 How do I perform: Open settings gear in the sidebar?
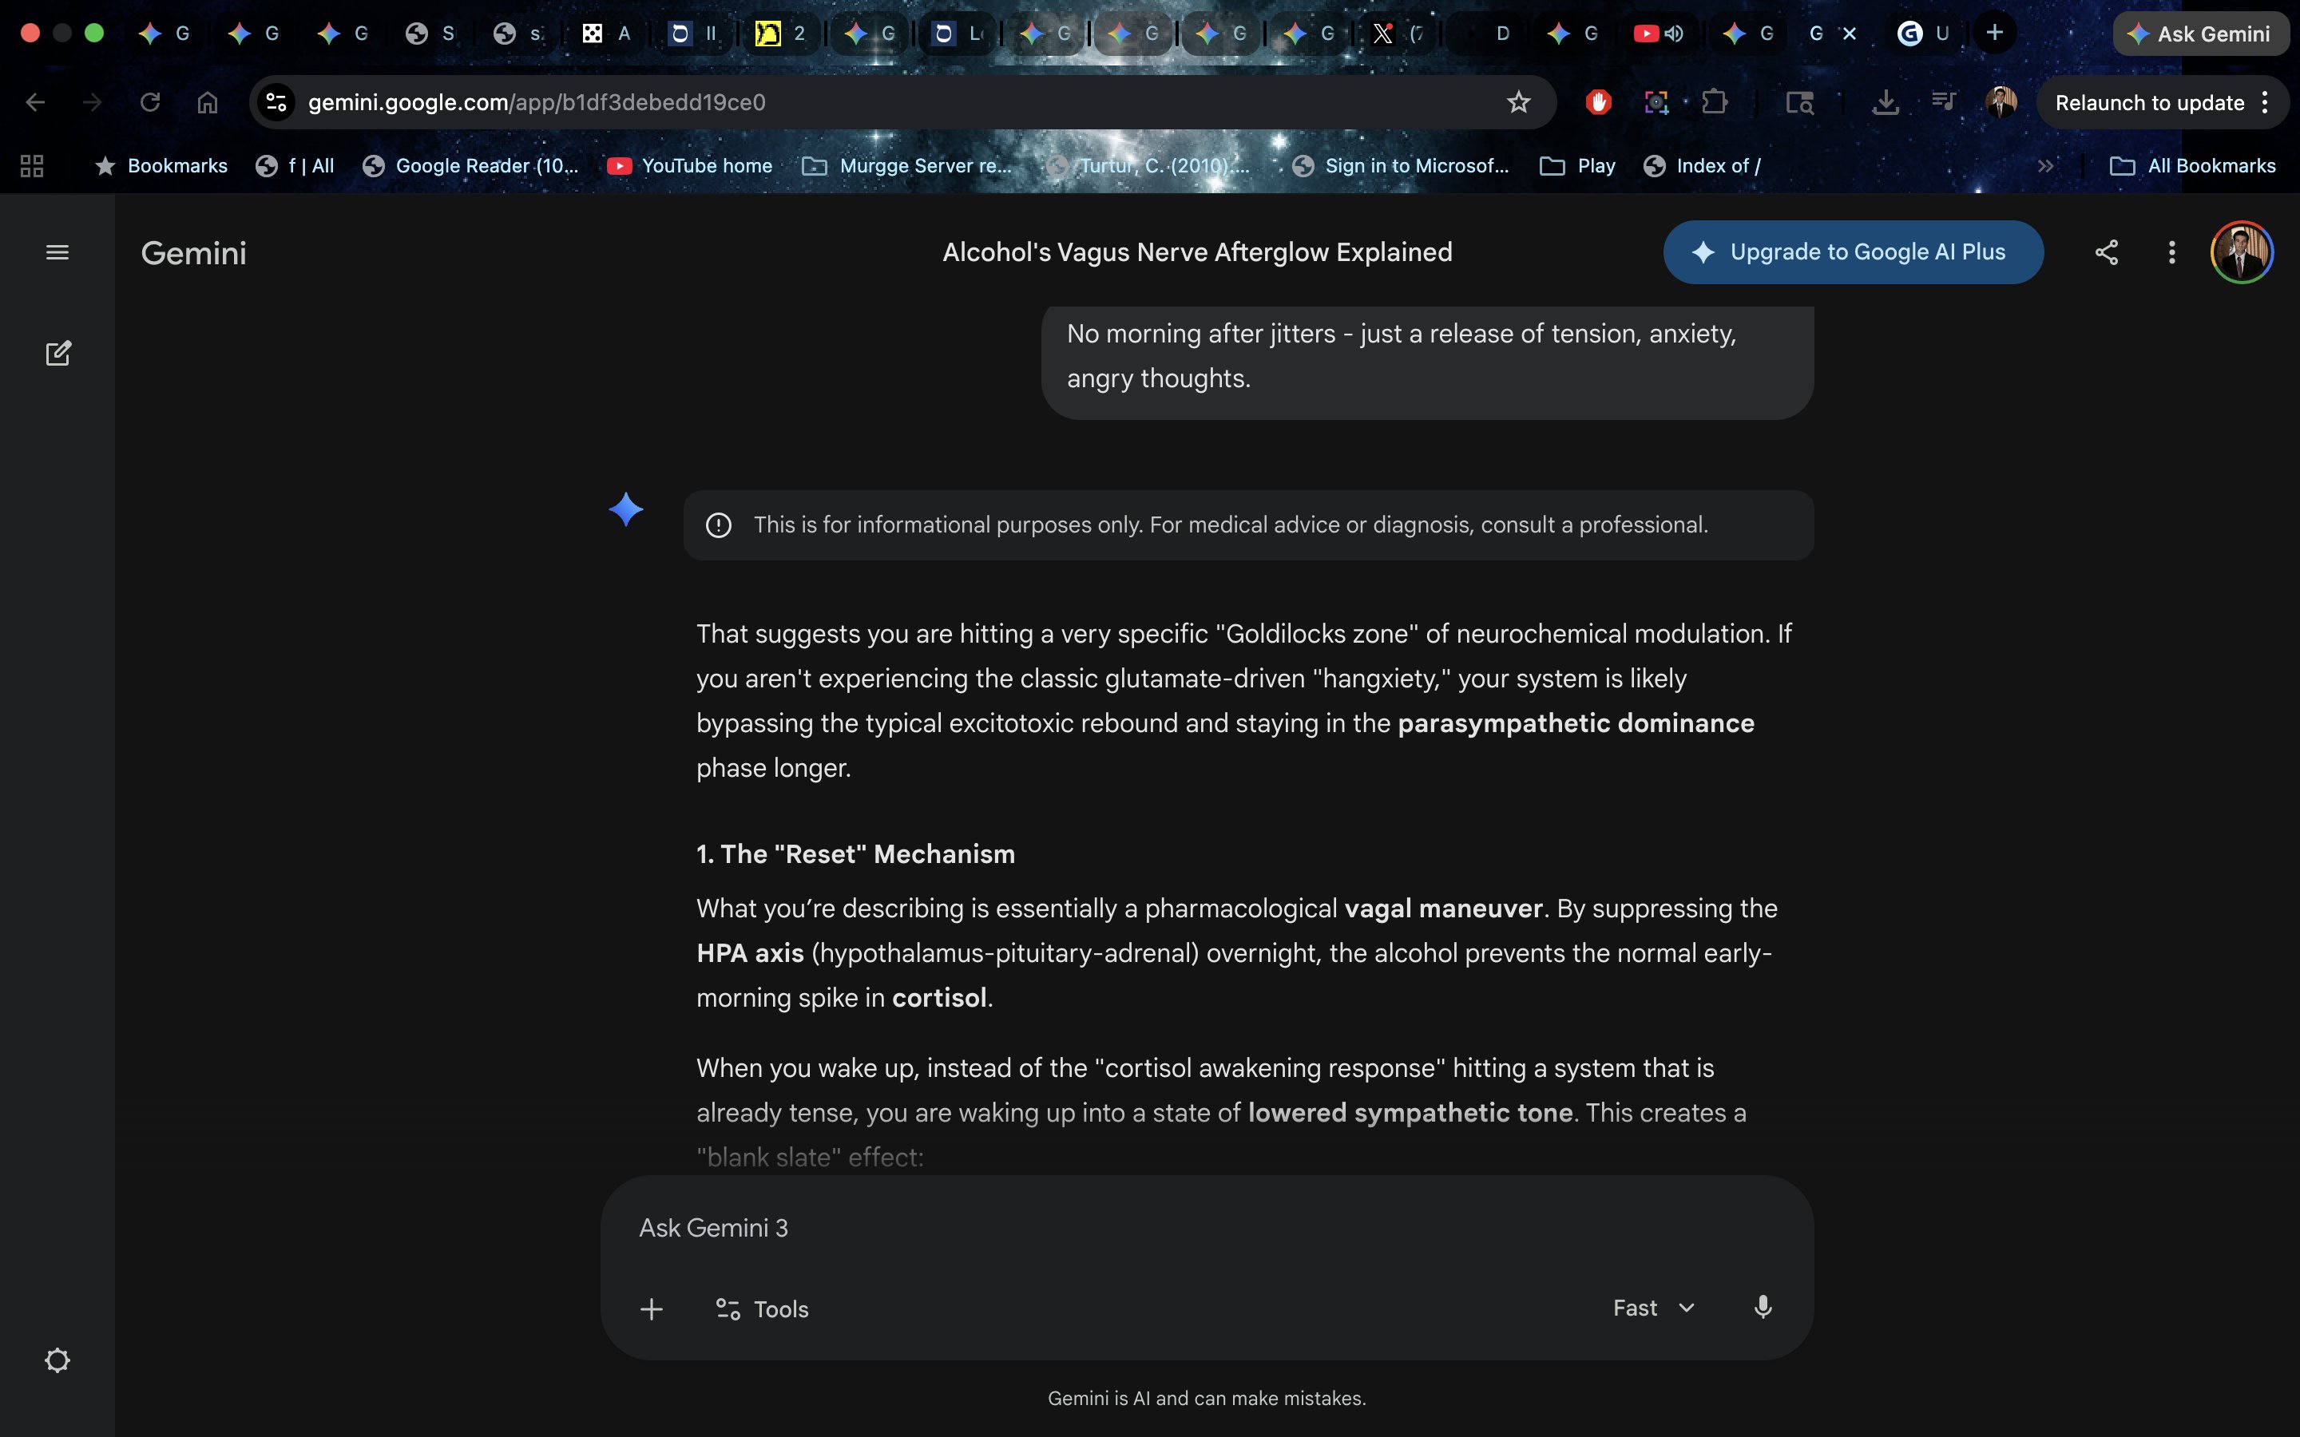click(x=57, y=1360)
